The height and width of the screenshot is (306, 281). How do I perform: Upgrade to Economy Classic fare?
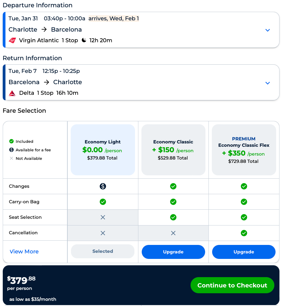173,252
